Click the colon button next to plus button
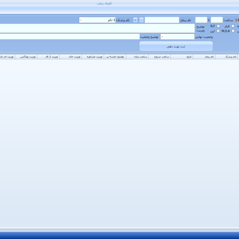Viewport: 239px width, 239px height. [x=141, y=20]
